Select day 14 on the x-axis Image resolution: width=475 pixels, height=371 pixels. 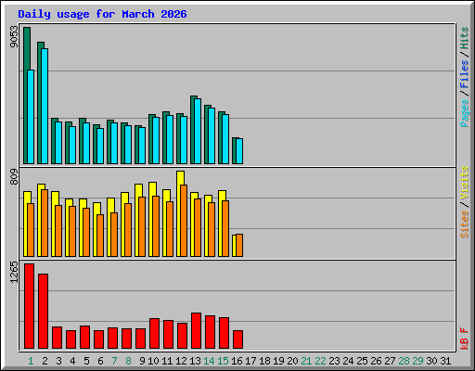[209, 361]
